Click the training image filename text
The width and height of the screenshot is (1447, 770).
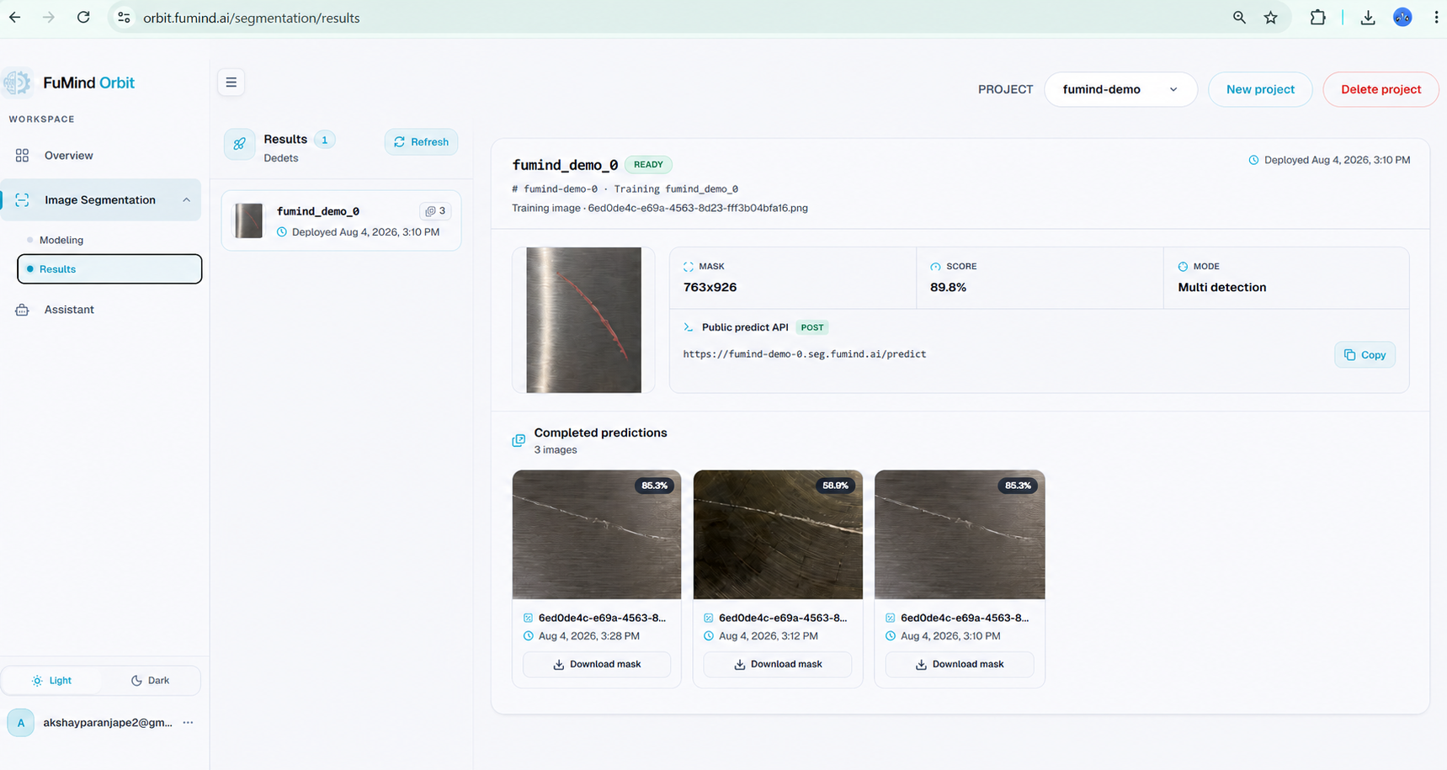[698, 208]
